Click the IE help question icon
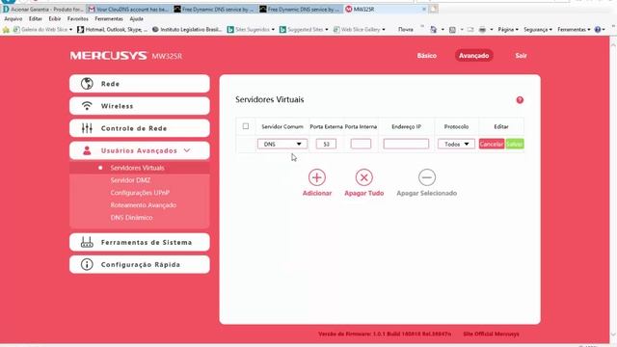Viewport: 617px width, 347px height. pos(598,30)
